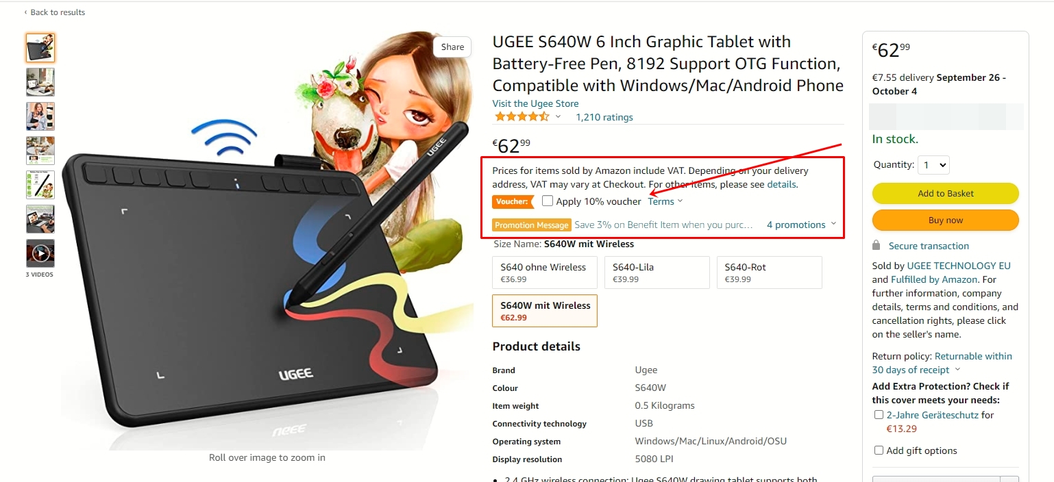Click the Add to Basket button
Screen dimensions: 1054x482
tap(946, 194)
